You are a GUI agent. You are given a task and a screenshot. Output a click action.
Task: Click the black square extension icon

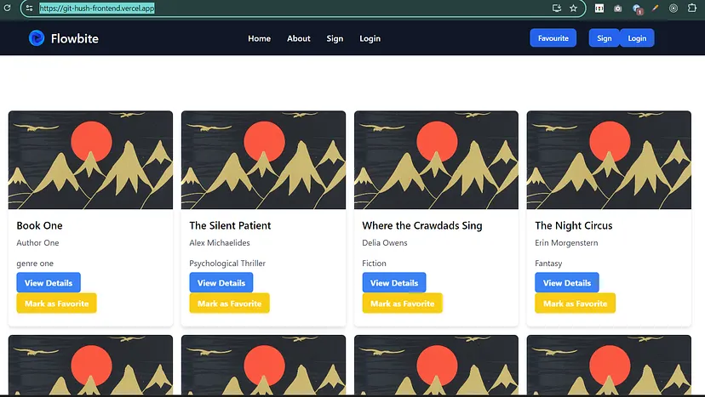pos(599,9)
